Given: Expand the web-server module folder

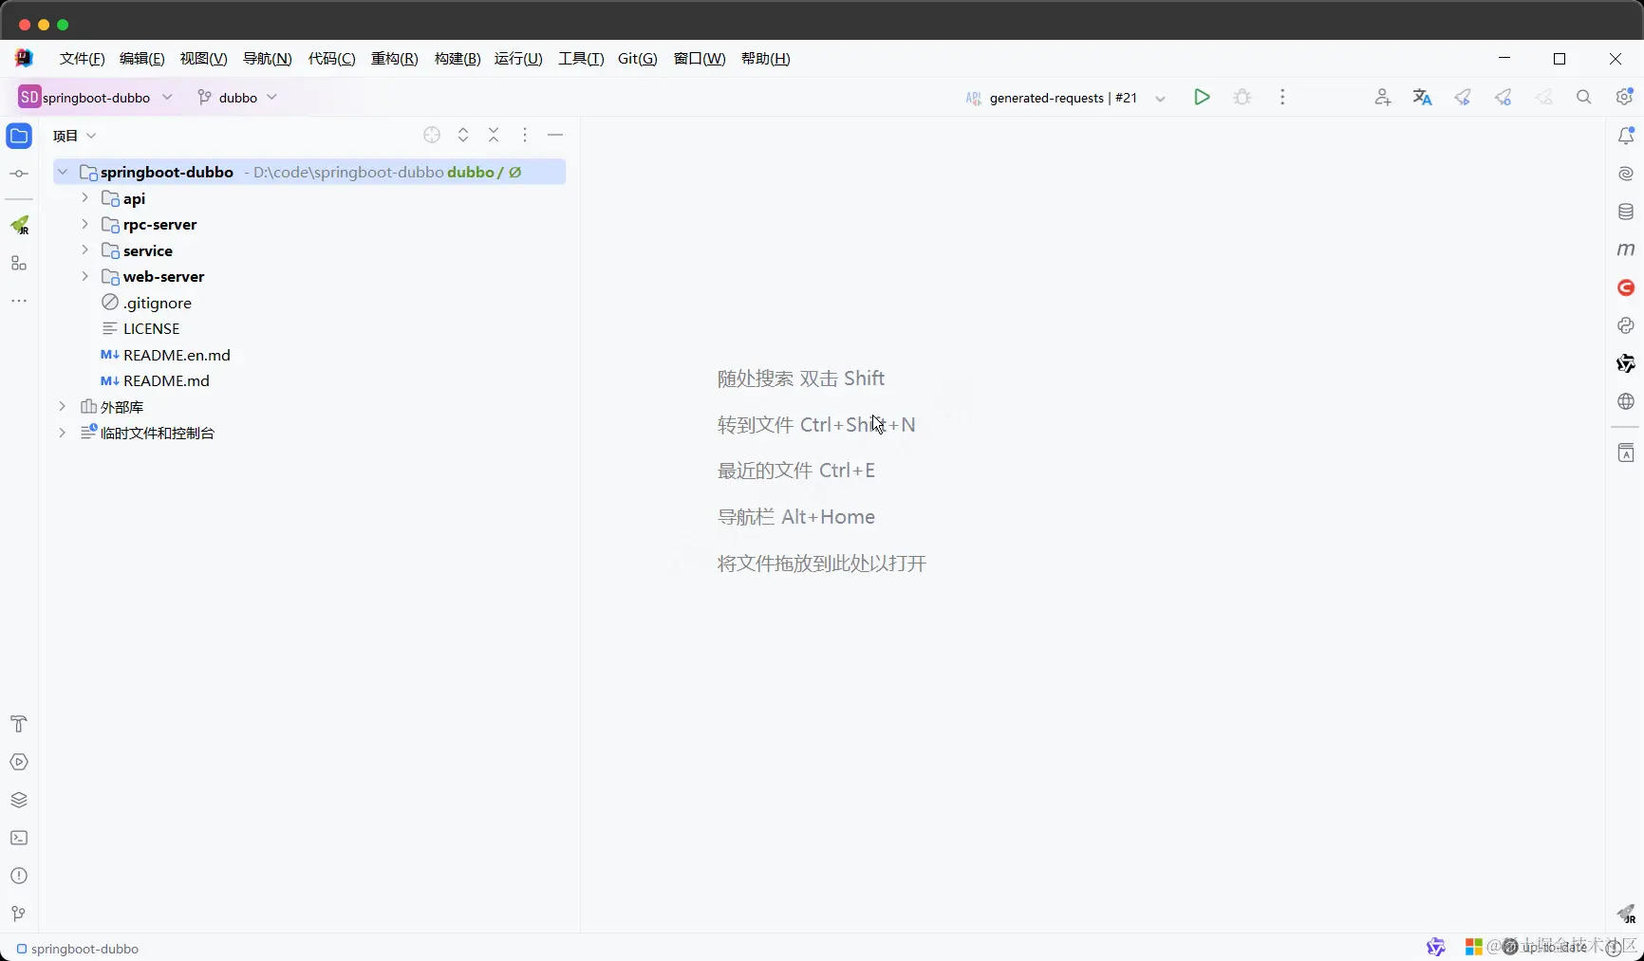Looking at the screenshot, I should tap(85, 276).
